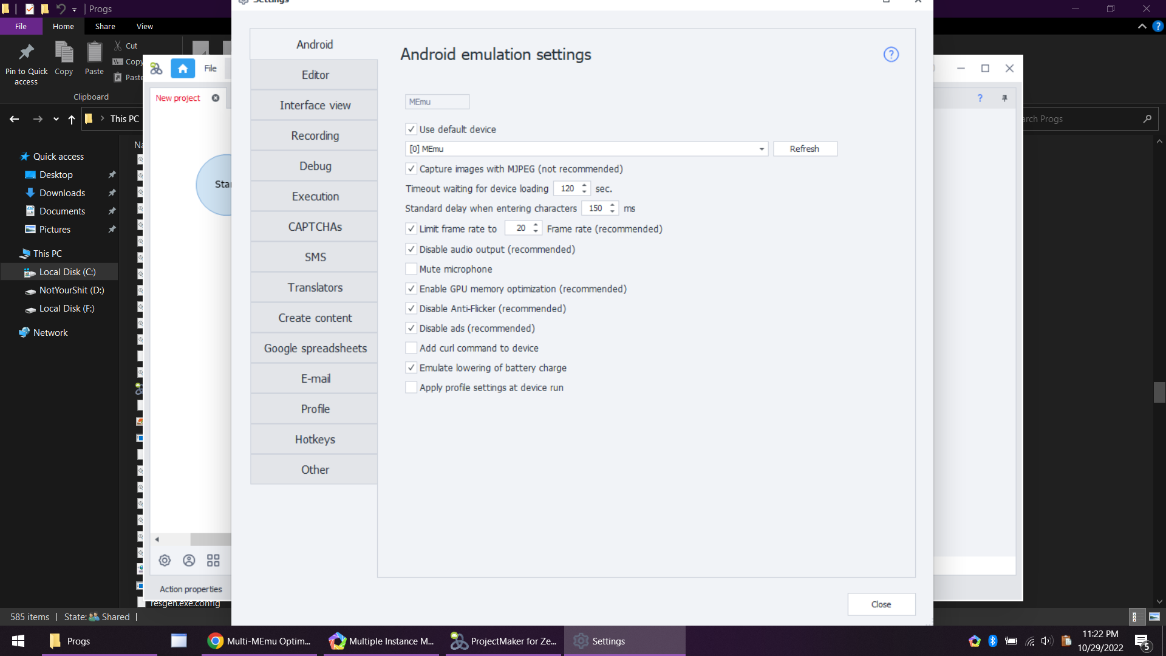This screenshot has height=656, width=1166.
Task: Click the user profile circle icon
Action: coord(189,561)
